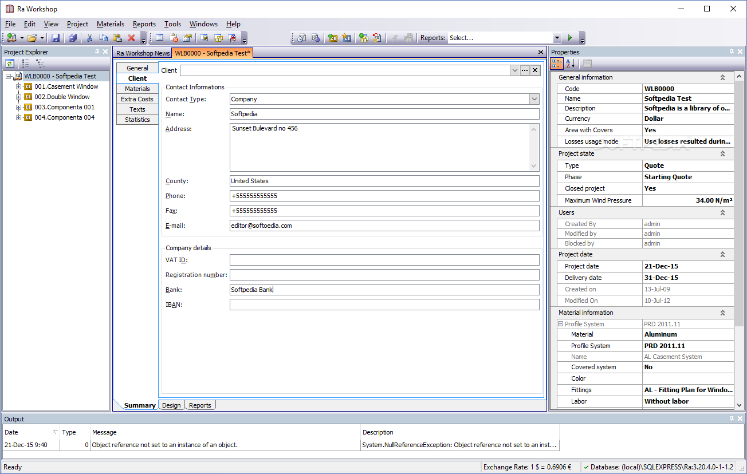Open the Contact Type dropdown
Image resolution: width=747 pixels, height=474 pixels.
coord(534,99)
